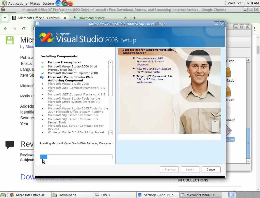The height and width of the screenshot is (198, 260).
Task: Click the clock showing Wed Oct 9
Action: 243,3
